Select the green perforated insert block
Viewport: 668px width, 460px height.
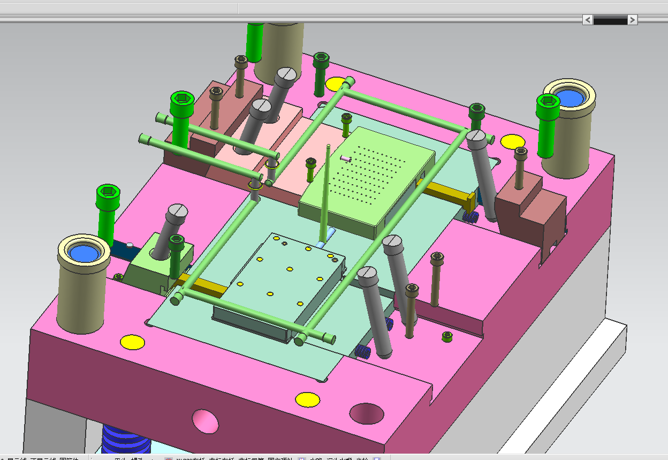[367, 182]
